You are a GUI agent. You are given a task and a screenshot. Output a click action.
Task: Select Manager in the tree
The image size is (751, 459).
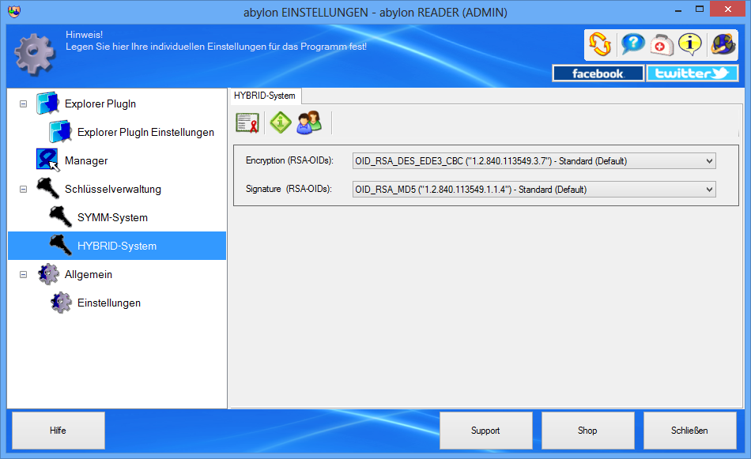[86, 161]
